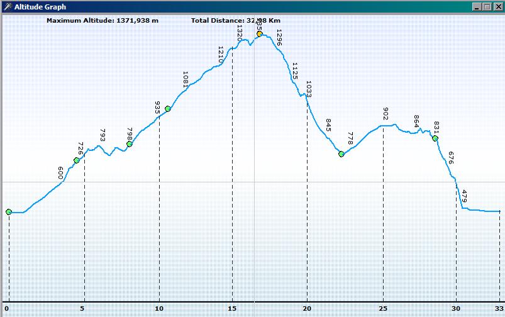Minimize the Altitude Graph window

pos(477,7)
